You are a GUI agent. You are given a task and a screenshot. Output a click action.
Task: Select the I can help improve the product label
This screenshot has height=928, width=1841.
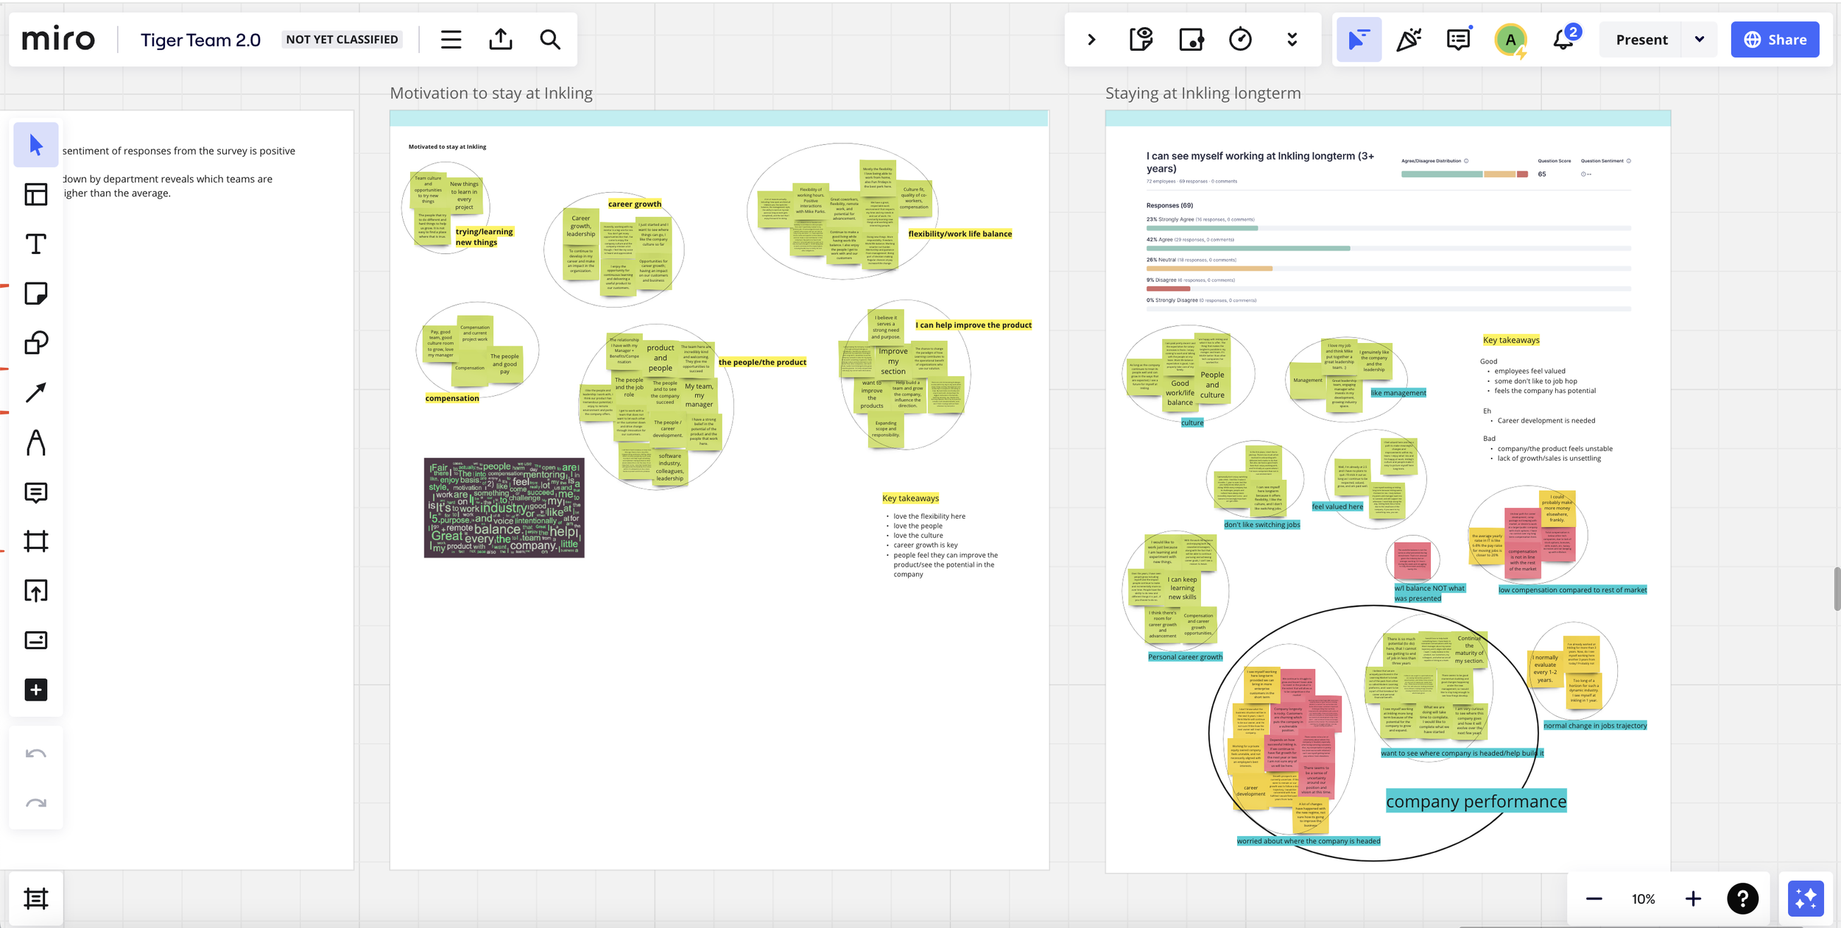[974, 325]
